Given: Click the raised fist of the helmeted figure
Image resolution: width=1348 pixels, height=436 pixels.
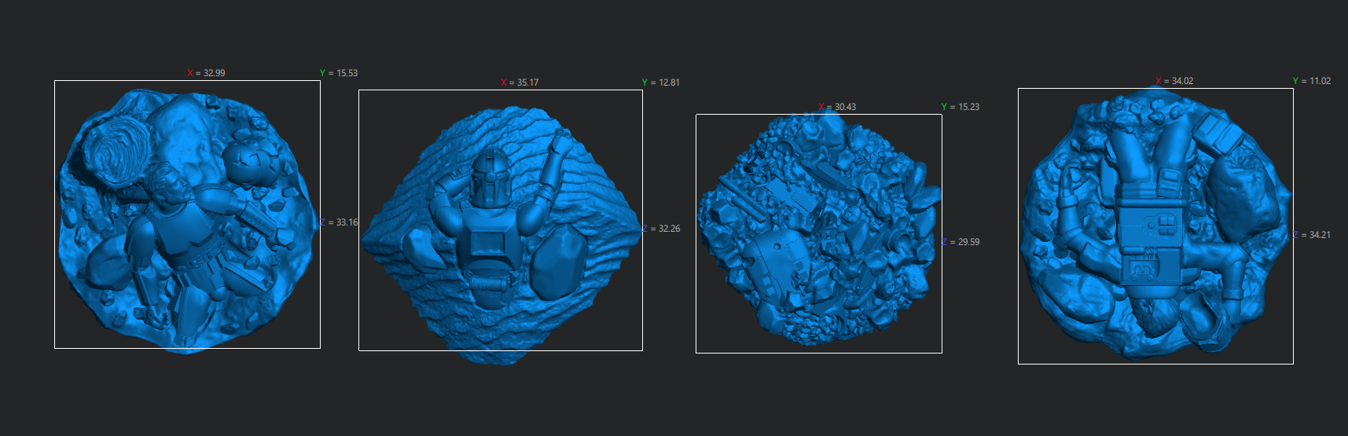Looking at the screenshot, I should tap(560, 142).
